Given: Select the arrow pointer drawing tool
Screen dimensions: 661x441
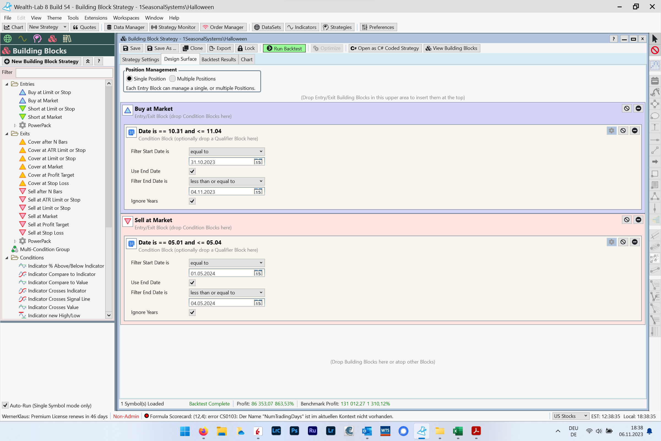Looking at the screenshot, I should tap(655, 39).
